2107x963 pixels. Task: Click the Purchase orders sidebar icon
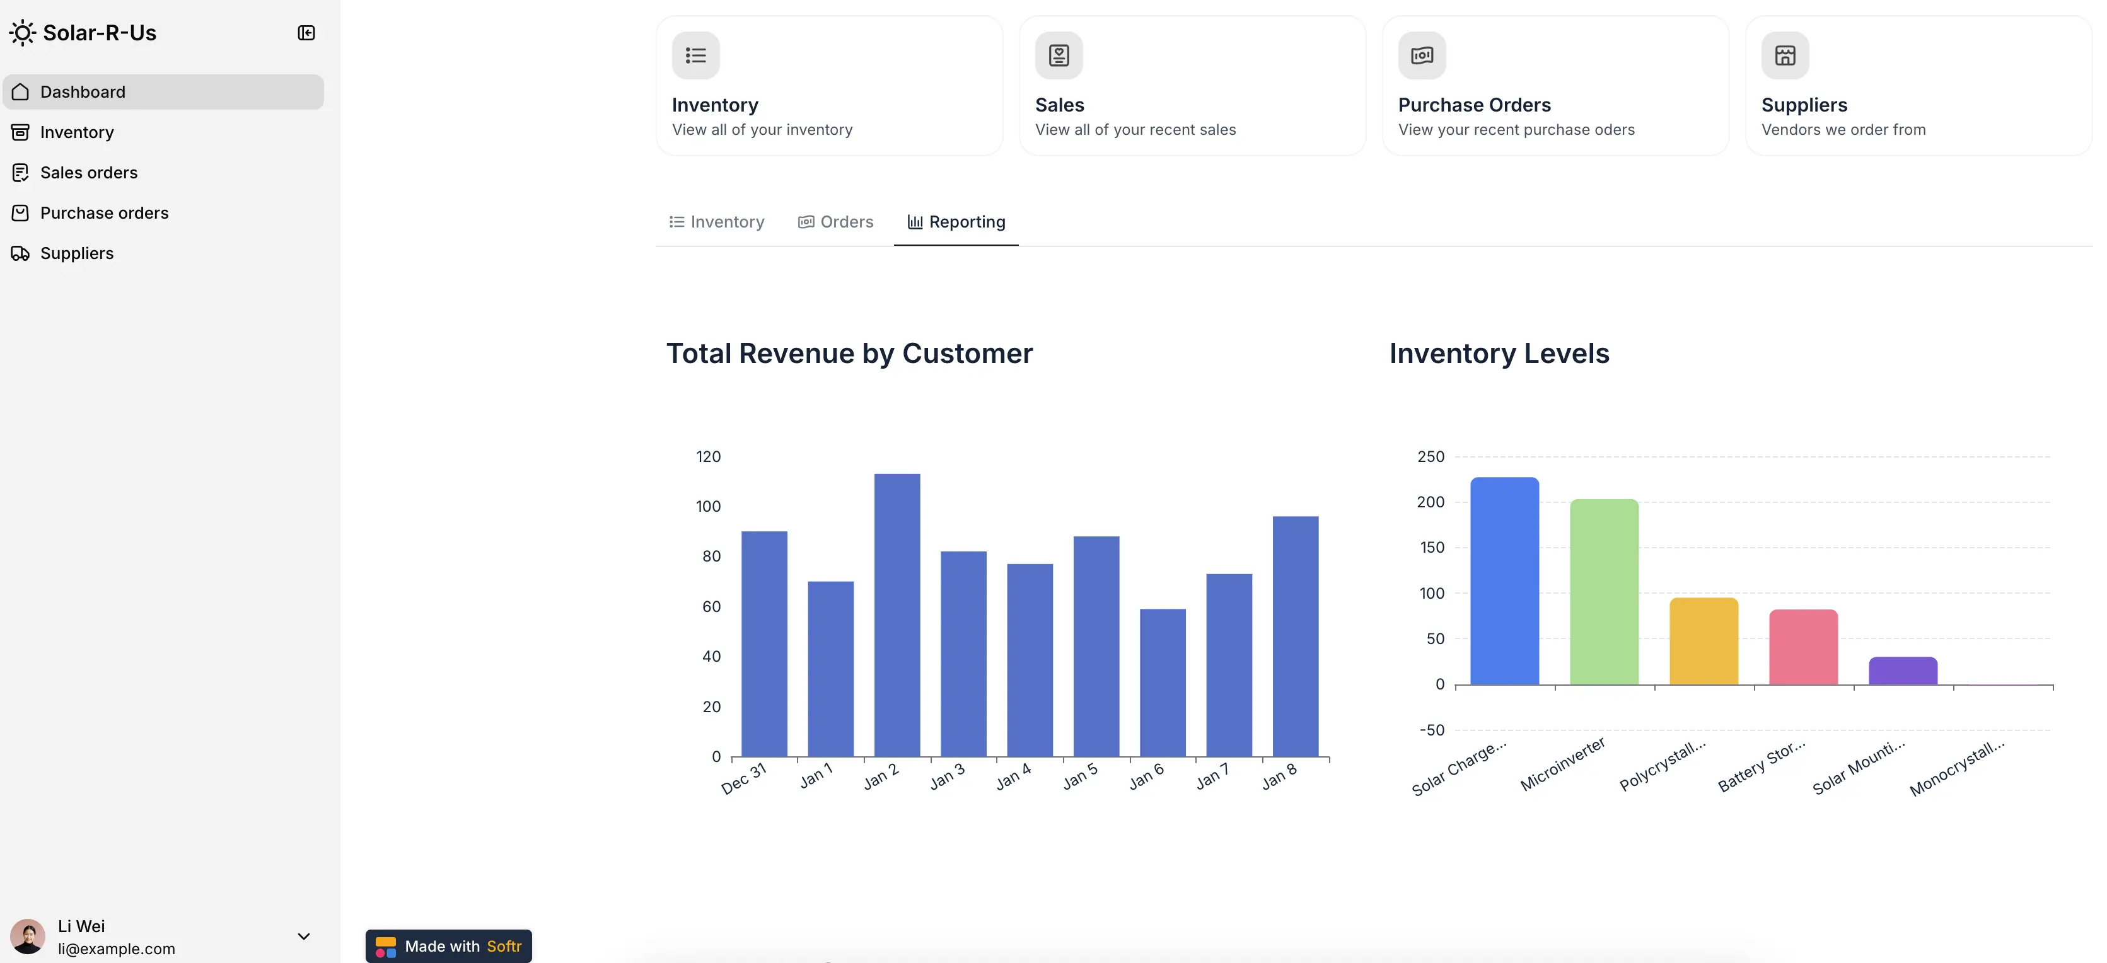click(x=20, y=212)
